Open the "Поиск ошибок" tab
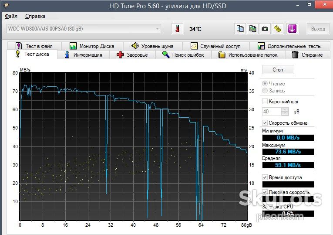 point(183,55)
